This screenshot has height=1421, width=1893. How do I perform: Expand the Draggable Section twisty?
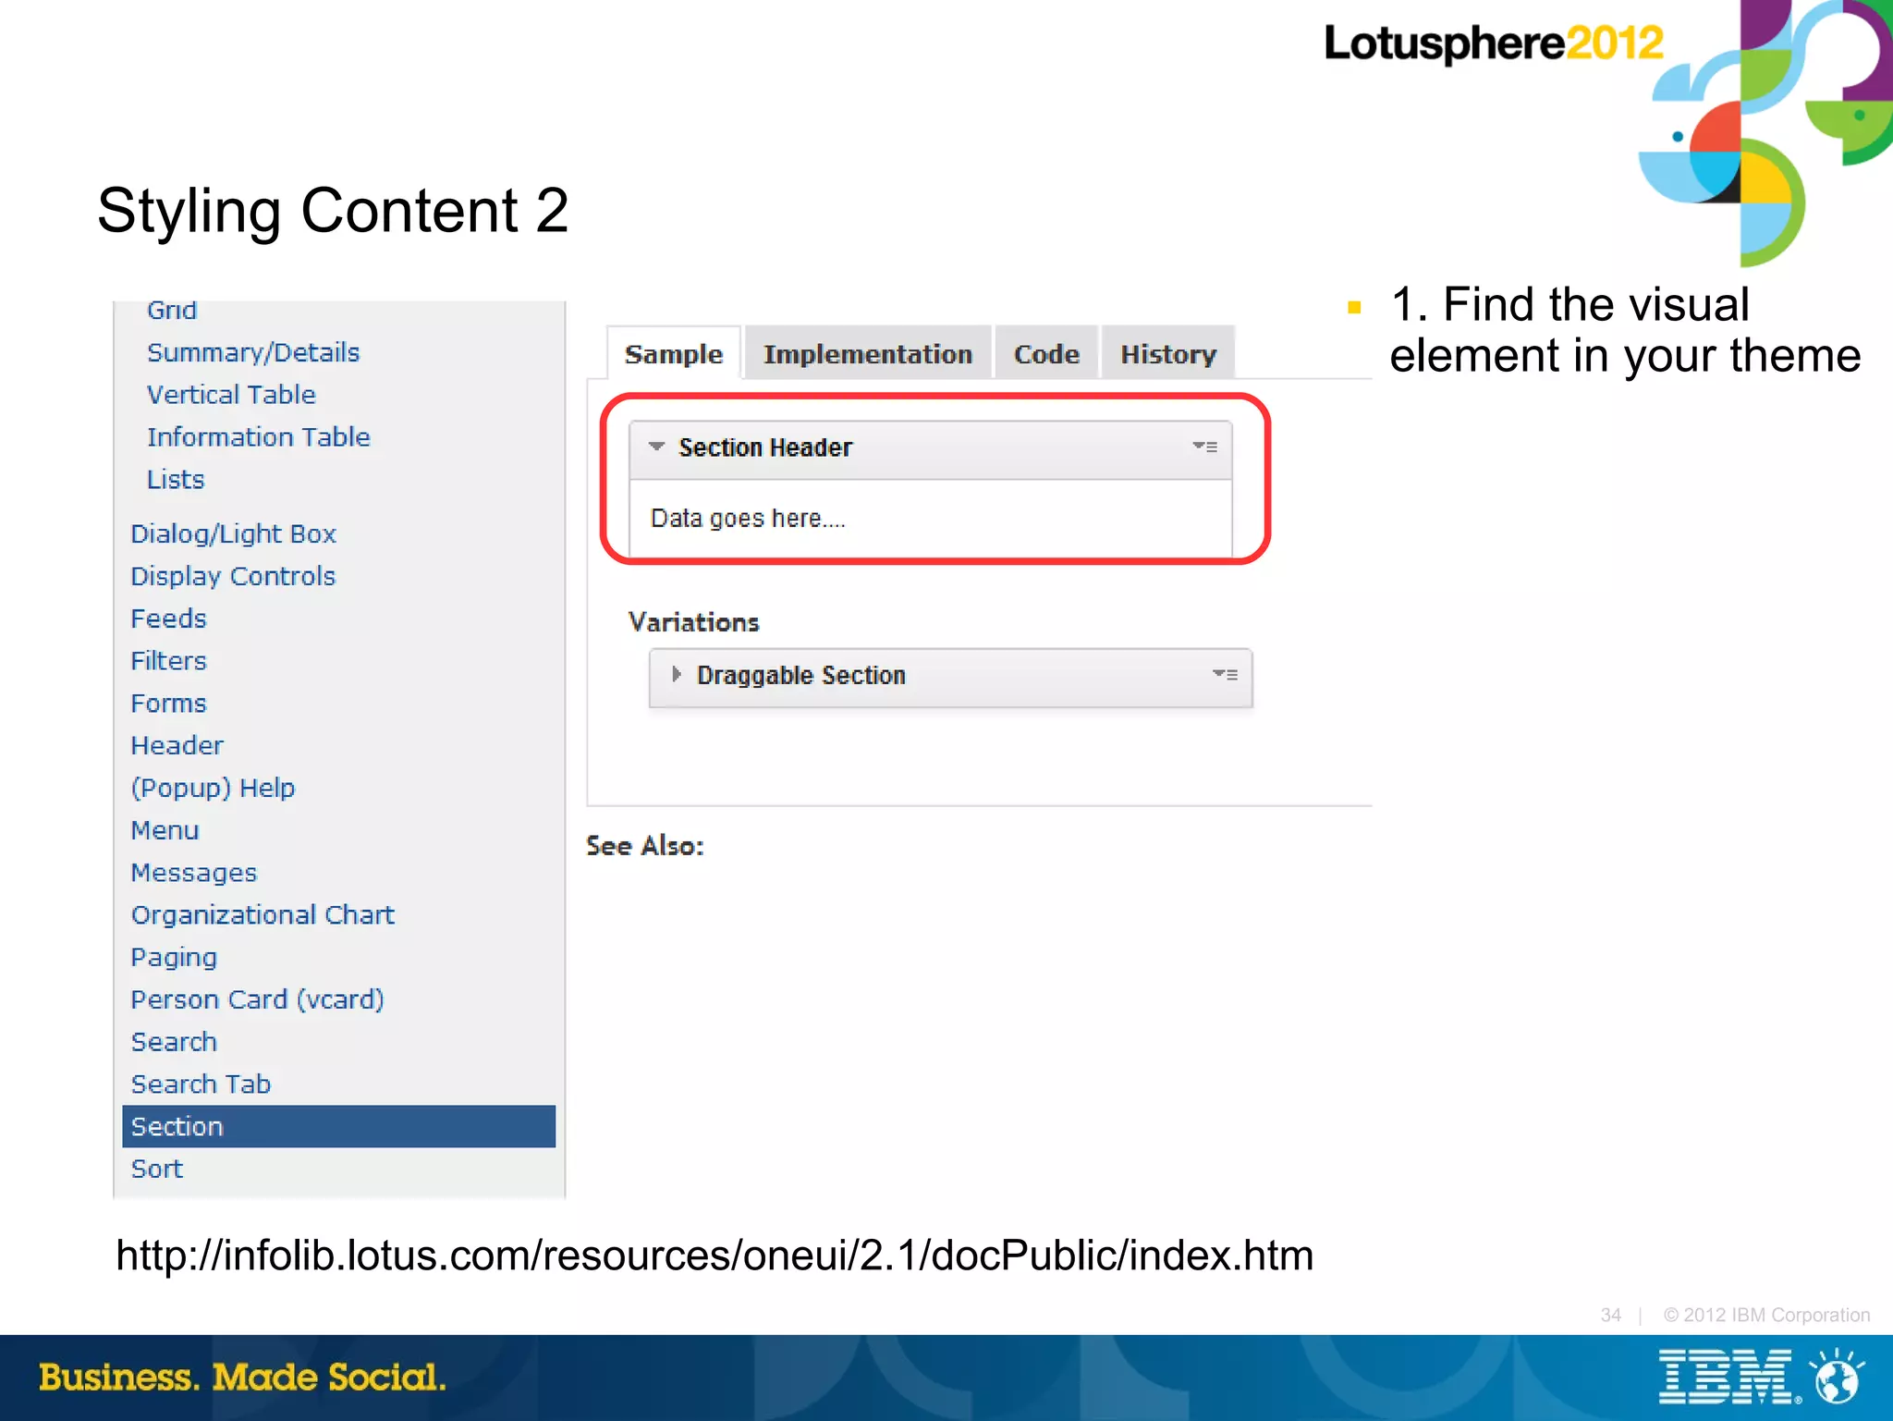coord(677,674)
